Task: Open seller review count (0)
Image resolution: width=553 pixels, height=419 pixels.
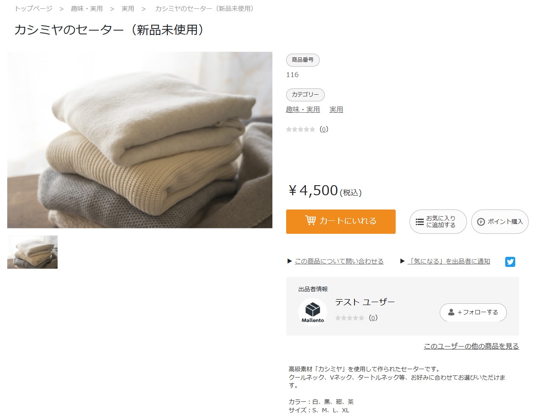Action: 373,318
